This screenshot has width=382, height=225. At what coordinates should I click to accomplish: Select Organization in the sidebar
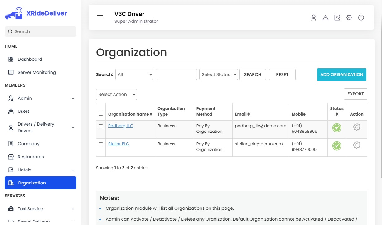tap(40, 183)
